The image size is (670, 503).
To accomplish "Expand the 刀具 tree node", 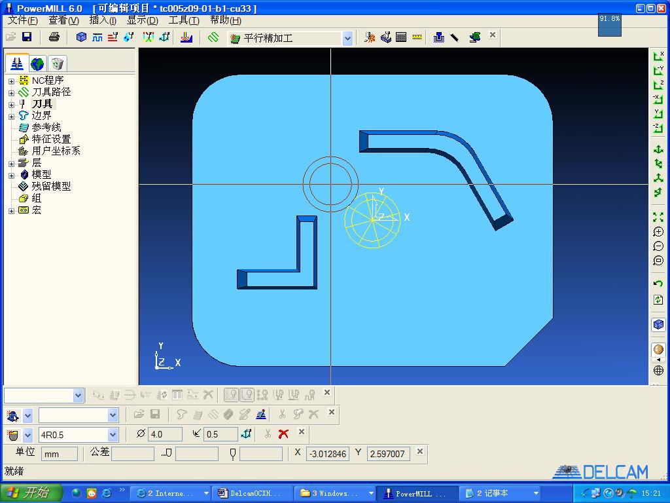I will 12,104.
